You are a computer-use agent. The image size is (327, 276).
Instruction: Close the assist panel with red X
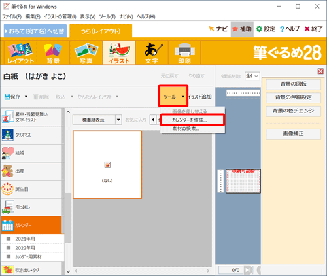[320, 71]
